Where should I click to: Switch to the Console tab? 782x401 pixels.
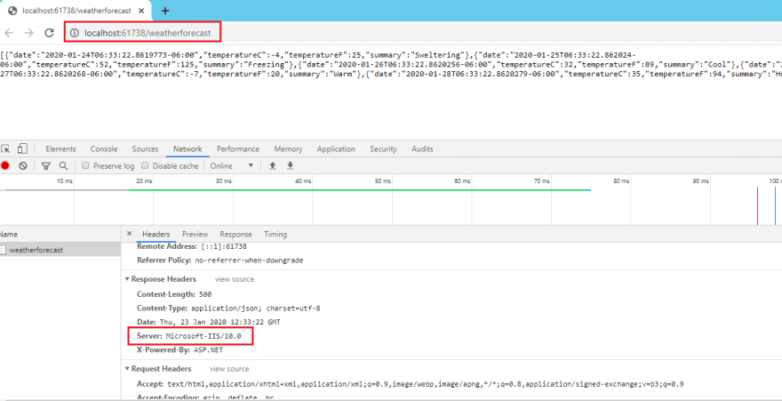(104, 149)
